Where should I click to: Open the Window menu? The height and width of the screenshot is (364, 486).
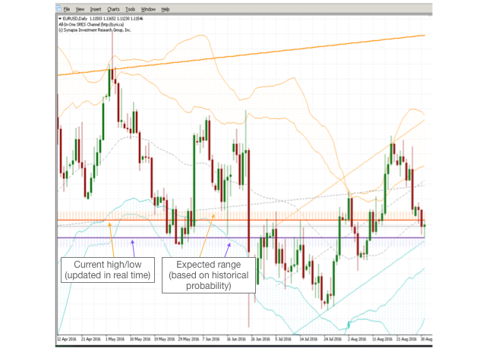click(148, 9)
